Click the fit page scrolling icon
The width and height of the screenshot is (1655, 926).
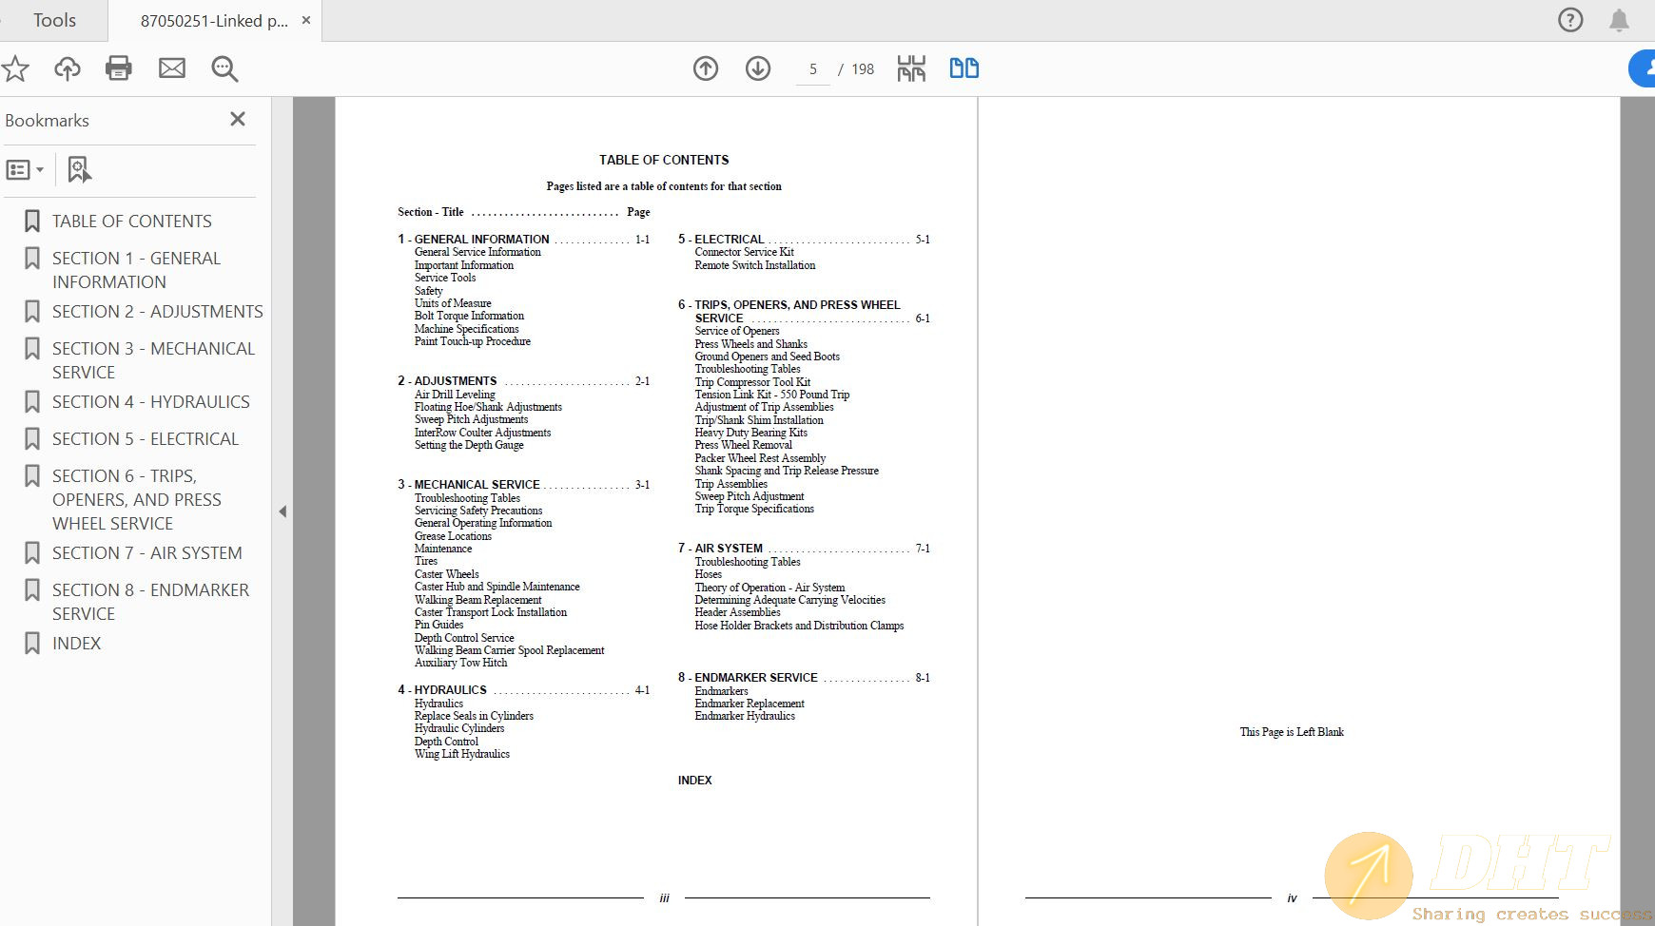coord(911,68)
